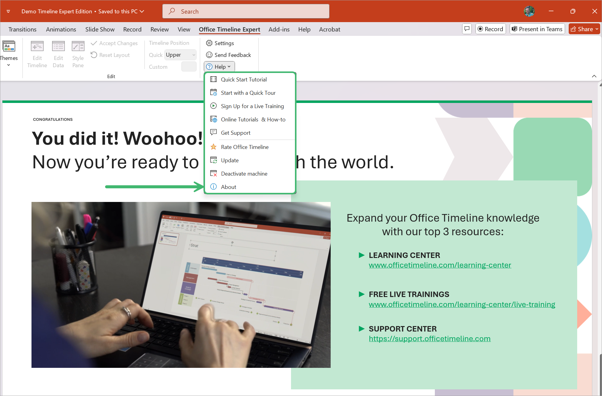602x396 pixels.
Task: Click the Custom position input box
Action: pos(189,67)
